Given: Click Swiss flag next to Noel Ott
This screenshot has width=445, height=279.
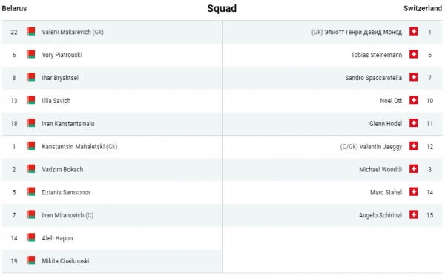Looking at the screenshot, I should [x=414, y=100].
